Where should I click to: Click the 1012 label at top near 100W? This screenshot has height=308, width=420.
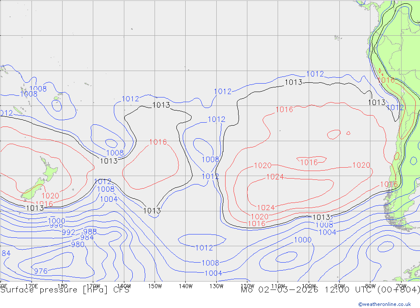pos(315,74)
